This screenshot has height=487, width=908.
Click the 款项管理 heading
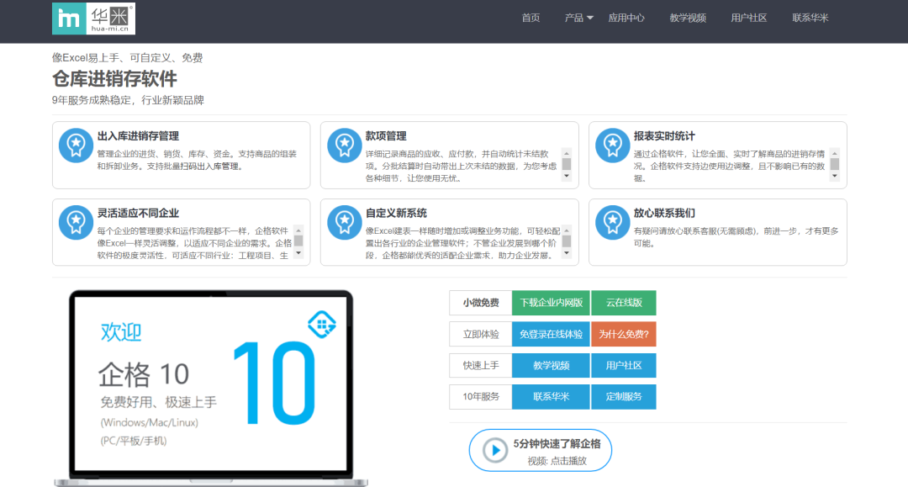tap(386, 136)
